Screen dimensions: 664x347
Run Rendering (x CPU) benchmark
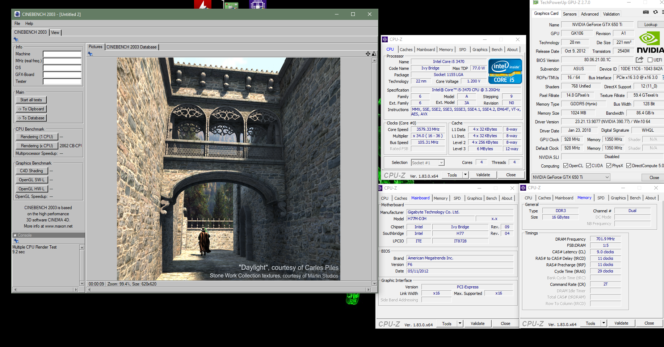click(x=37, y=146)
